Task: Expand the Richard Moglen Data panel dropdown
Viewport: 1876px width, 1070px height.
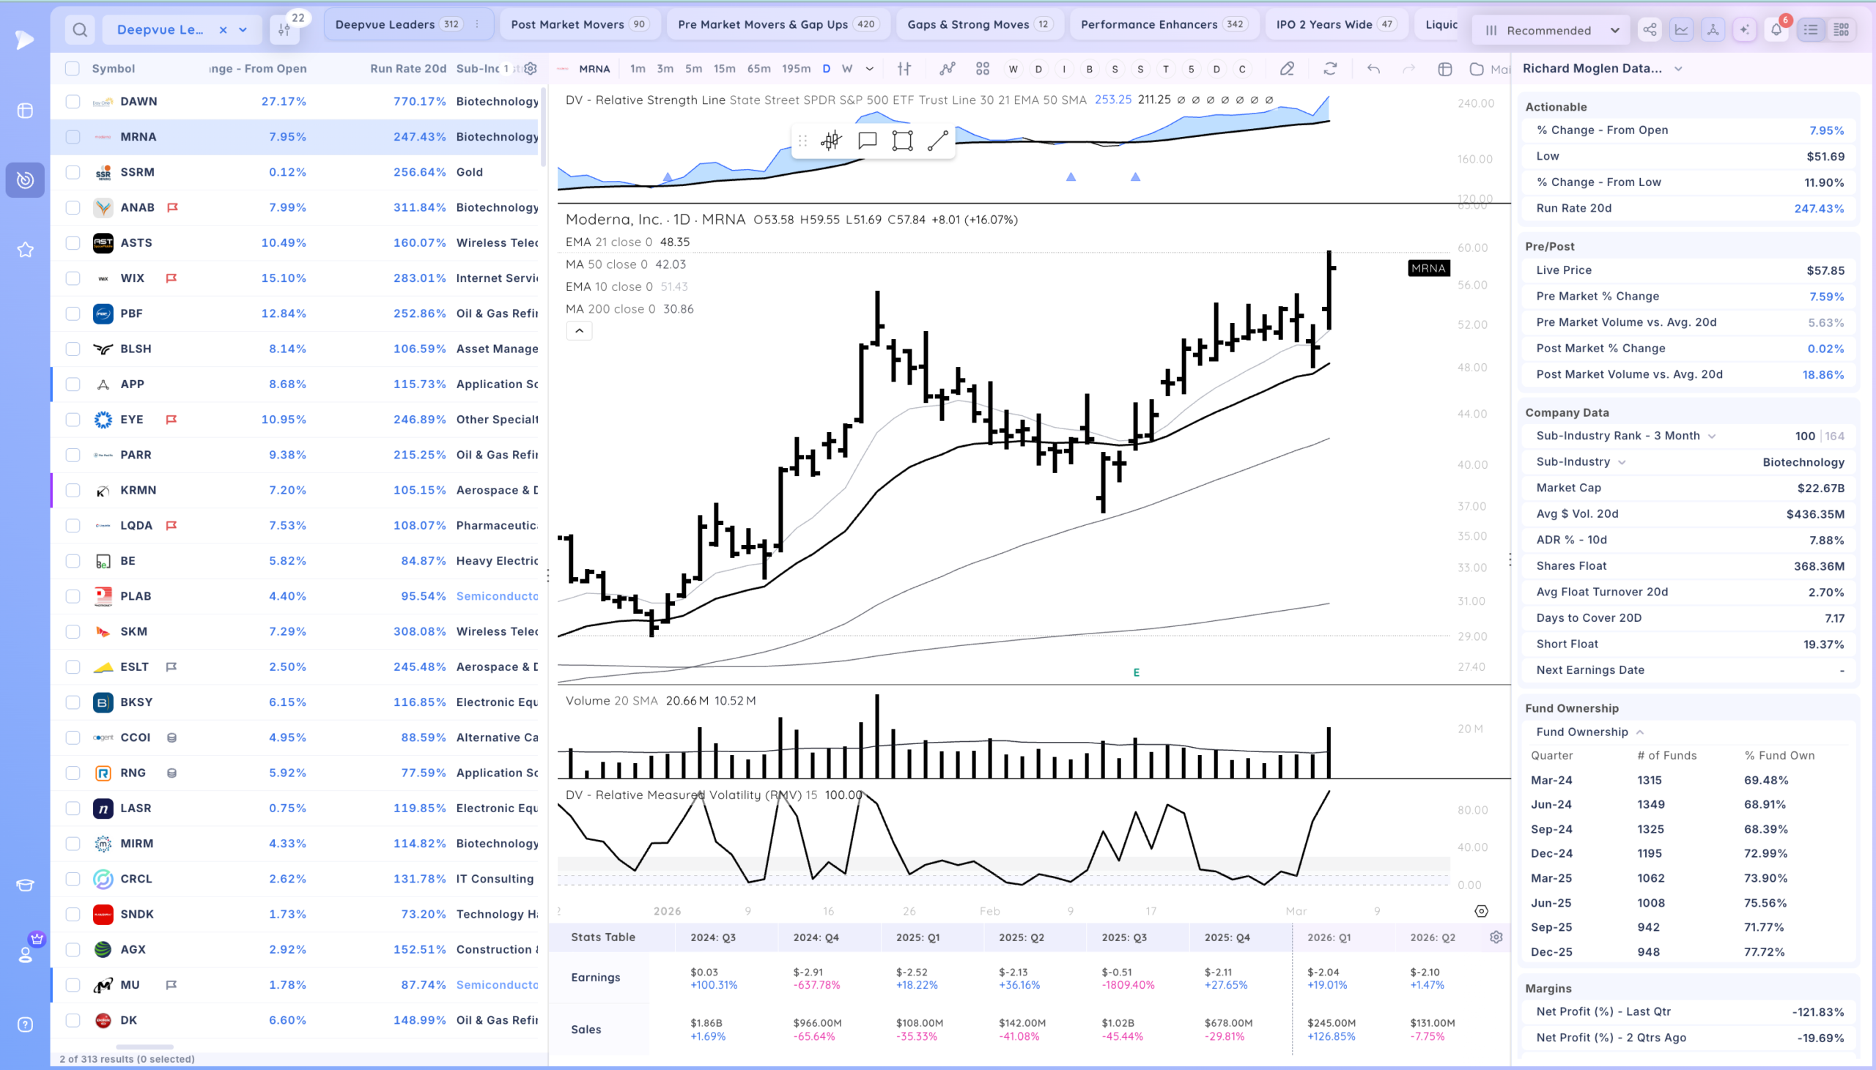Action: click(x=1678, y=68)
